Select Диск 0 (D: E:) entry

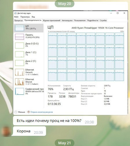pos(29,45)
